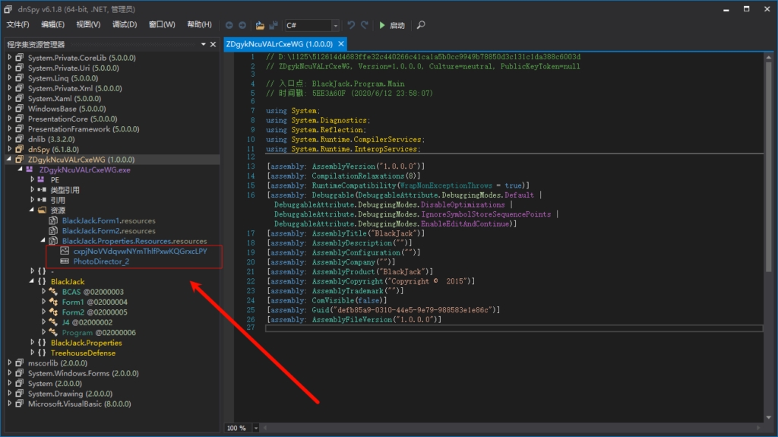The height and width of the screenshot is (437, 778).
Task: Undo the last action
Action: (x=351, y=25)
